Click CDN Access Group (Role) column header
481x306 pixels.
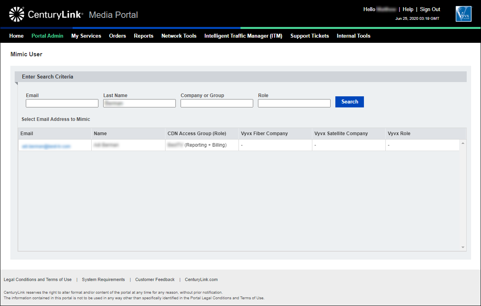202,134
